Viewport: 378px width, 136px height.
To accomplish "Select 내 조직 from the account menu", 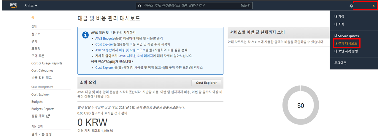I will click(339, 24).
